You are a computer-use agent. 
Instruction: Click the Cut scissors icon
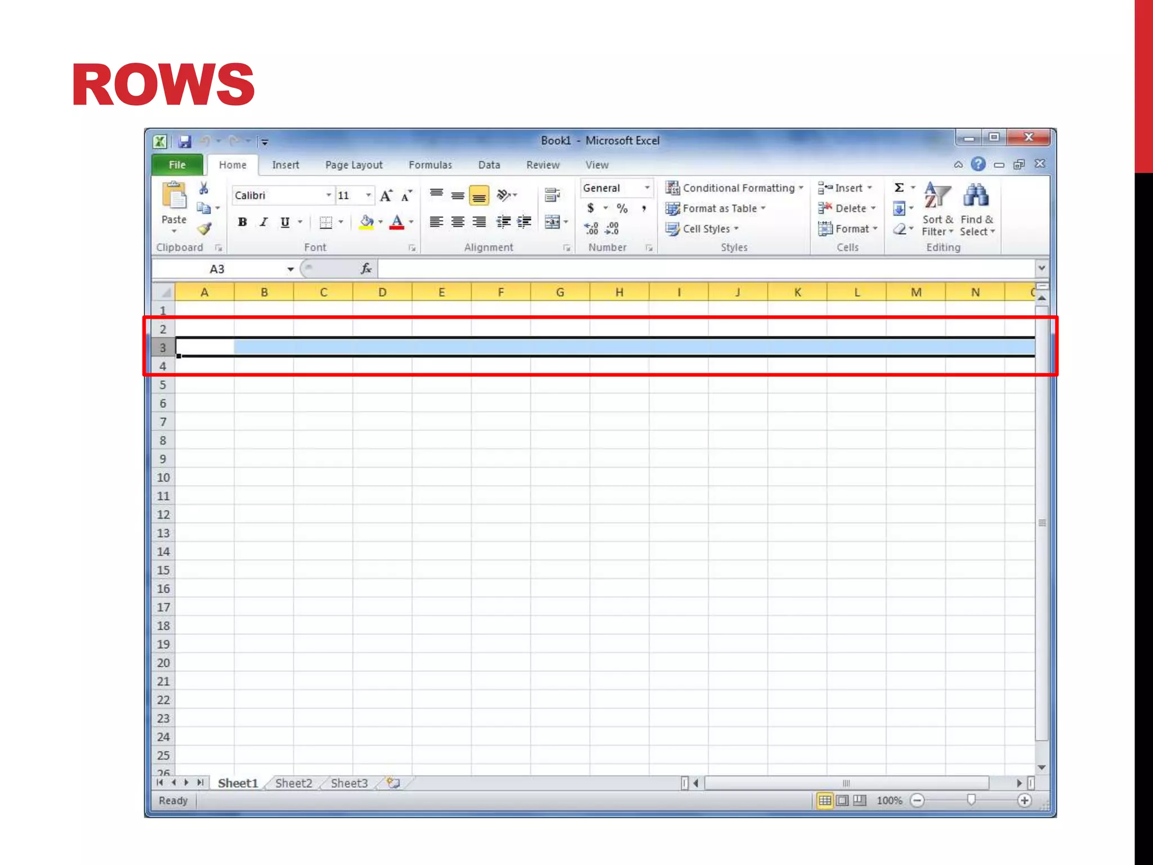[204, 189]
